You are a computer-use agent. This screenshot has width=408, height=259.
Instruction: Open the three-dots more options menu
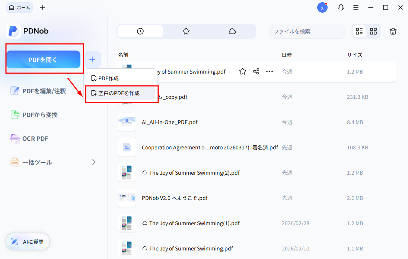point(270,71)
